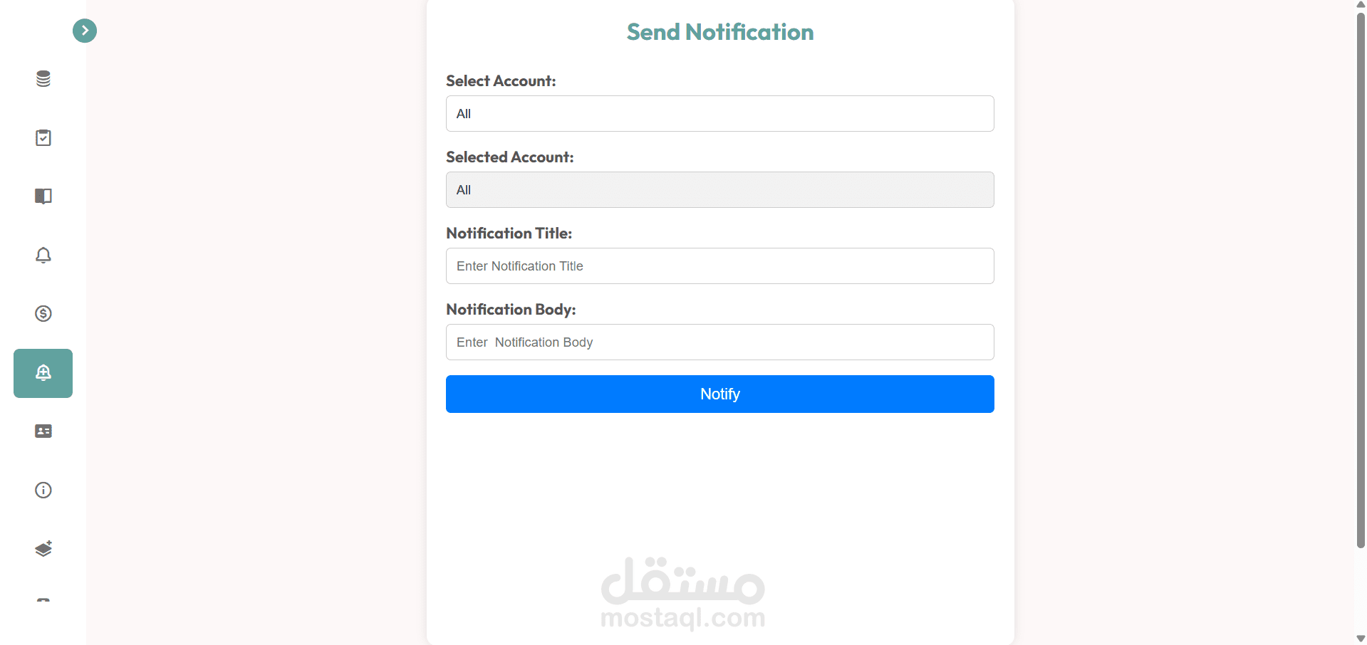Click the page vertical scrollbar thumb
This screenshot has width=1367, height=645.
1361,278
